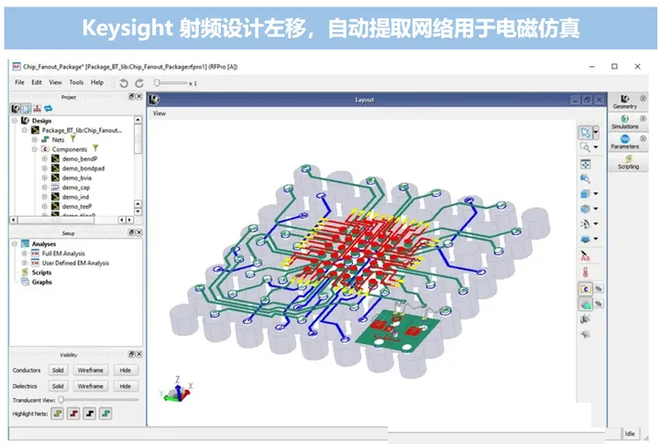Select demo_bondpad in the component tree
660x444 pixels.
point(83,168)
